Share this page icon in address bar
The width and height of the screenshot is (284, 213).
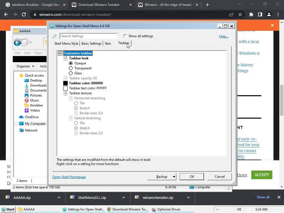pos(231,14)
